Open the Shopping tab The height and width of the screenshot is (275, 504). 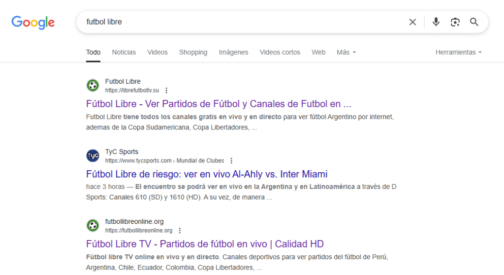(193, 52)
